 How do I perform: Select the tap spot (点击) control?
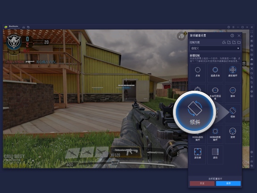[x=198, y=72]
